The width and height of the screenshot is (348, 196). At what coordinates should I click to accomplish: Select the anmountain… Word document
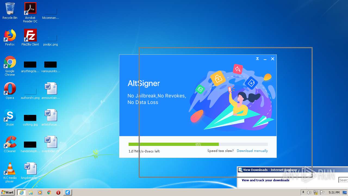tap(51, 91)
